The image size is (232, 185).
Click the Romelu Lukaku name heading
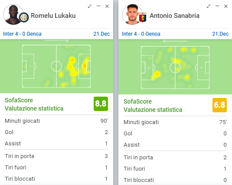pyautogui.click(x=53, y=16)
